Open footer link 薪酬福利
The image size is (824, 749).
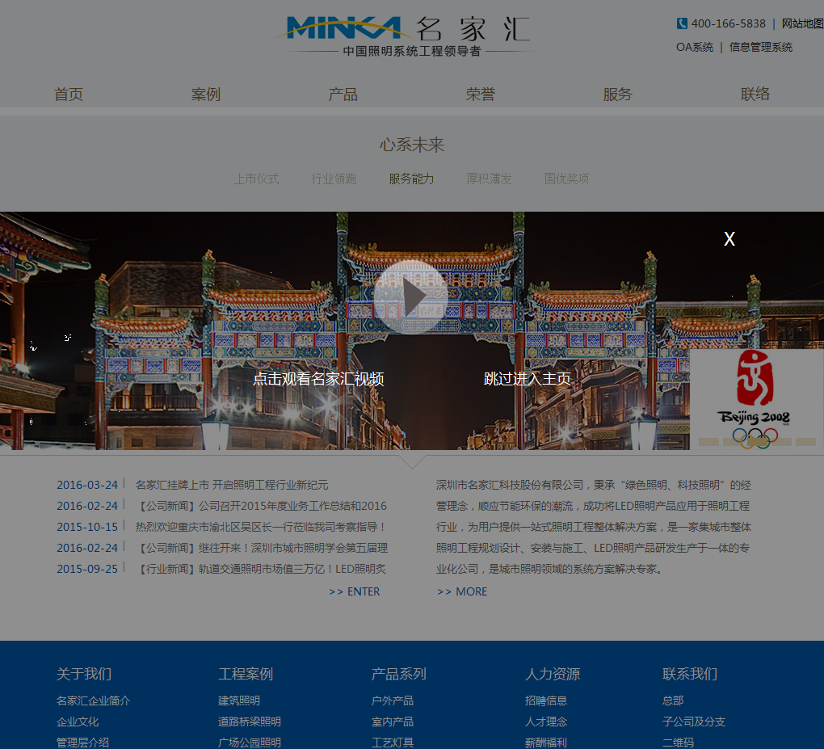(545, 743)
